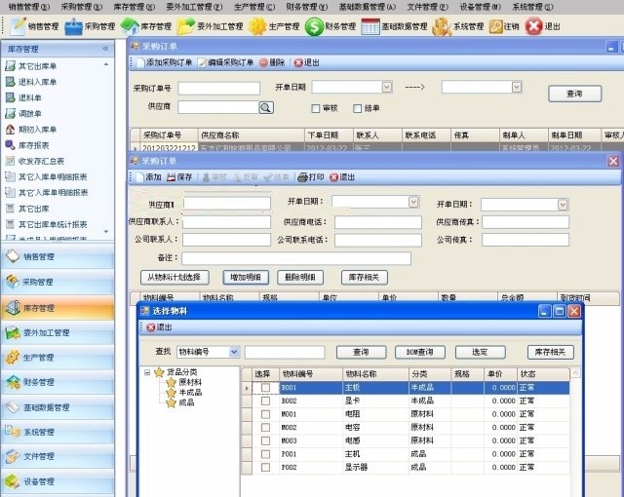Open the 物料编号 search field dropdown
This screenshot has width=624, height=497.
234,352
